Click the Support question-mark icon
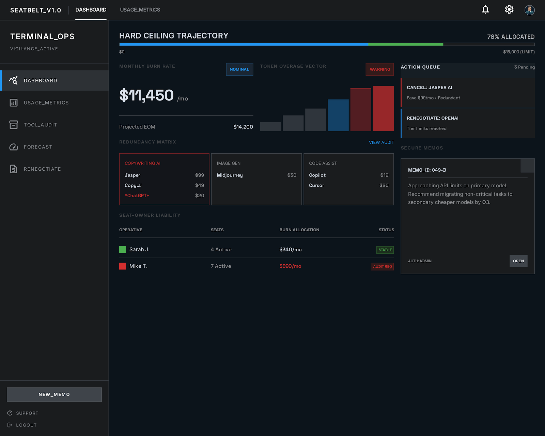545x436 pixels. [x=10, y=413]
